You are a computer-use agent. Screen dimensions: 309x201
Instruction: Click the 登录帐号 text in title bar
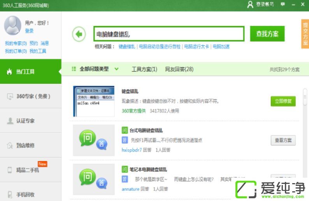click(x=265, y=4)
